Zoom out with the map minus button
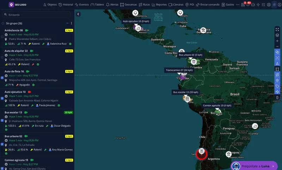Image resolution: width=282 pixels, height=170 pixels. click(x=277, y=46)
